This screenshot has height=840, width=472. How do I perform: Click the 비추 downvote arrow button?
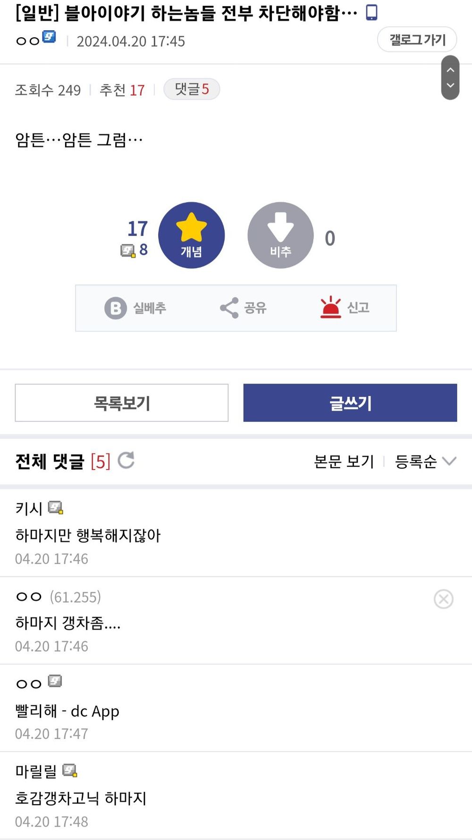pyautogui.click(x=280, y=235)
